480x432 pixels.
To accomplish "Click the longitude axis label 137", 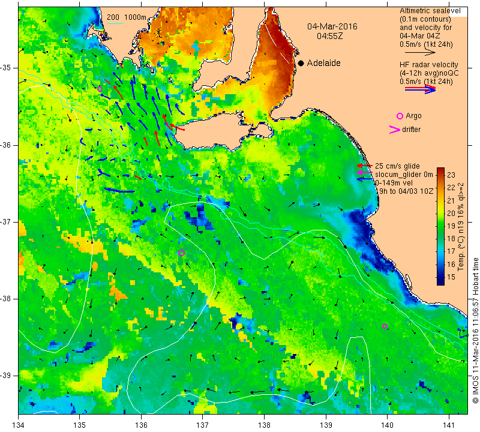I will click(x=203, y=425).
